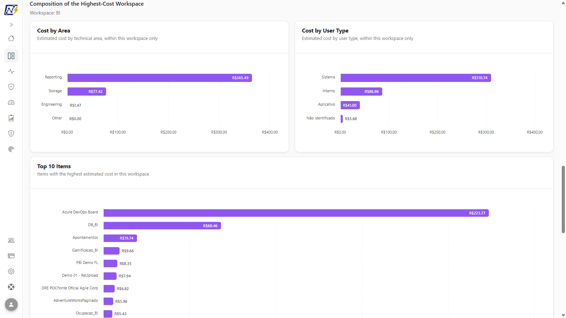
Task: Expand the sidebar with double chevron
Action: coord(11,25)
